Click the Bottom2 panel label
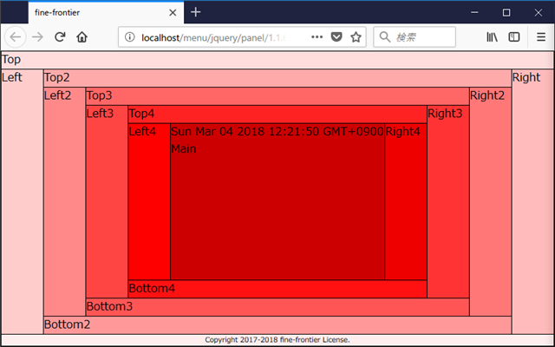555x347 pixels. tap(68, 324)
